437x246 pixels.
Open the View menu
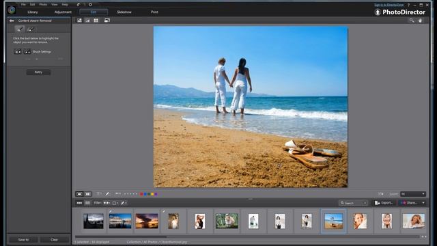(x=55, y=5)
